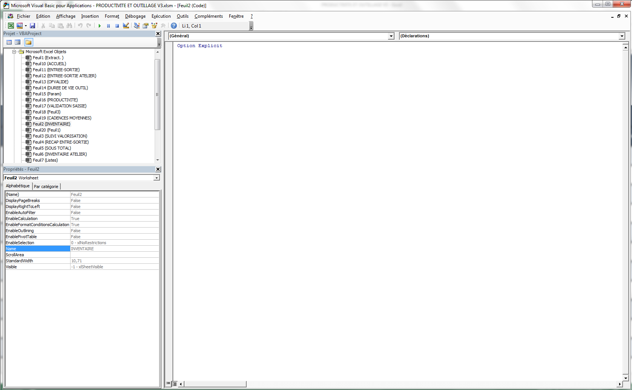
Task: Open the Format menu
Action: pyautogui.click(x=112, y=16)
